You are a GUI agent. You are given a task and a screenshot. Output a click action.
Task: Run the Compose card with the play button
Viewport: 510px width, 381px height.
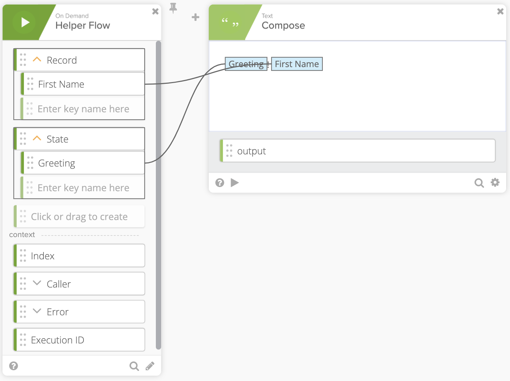(235, 183)
